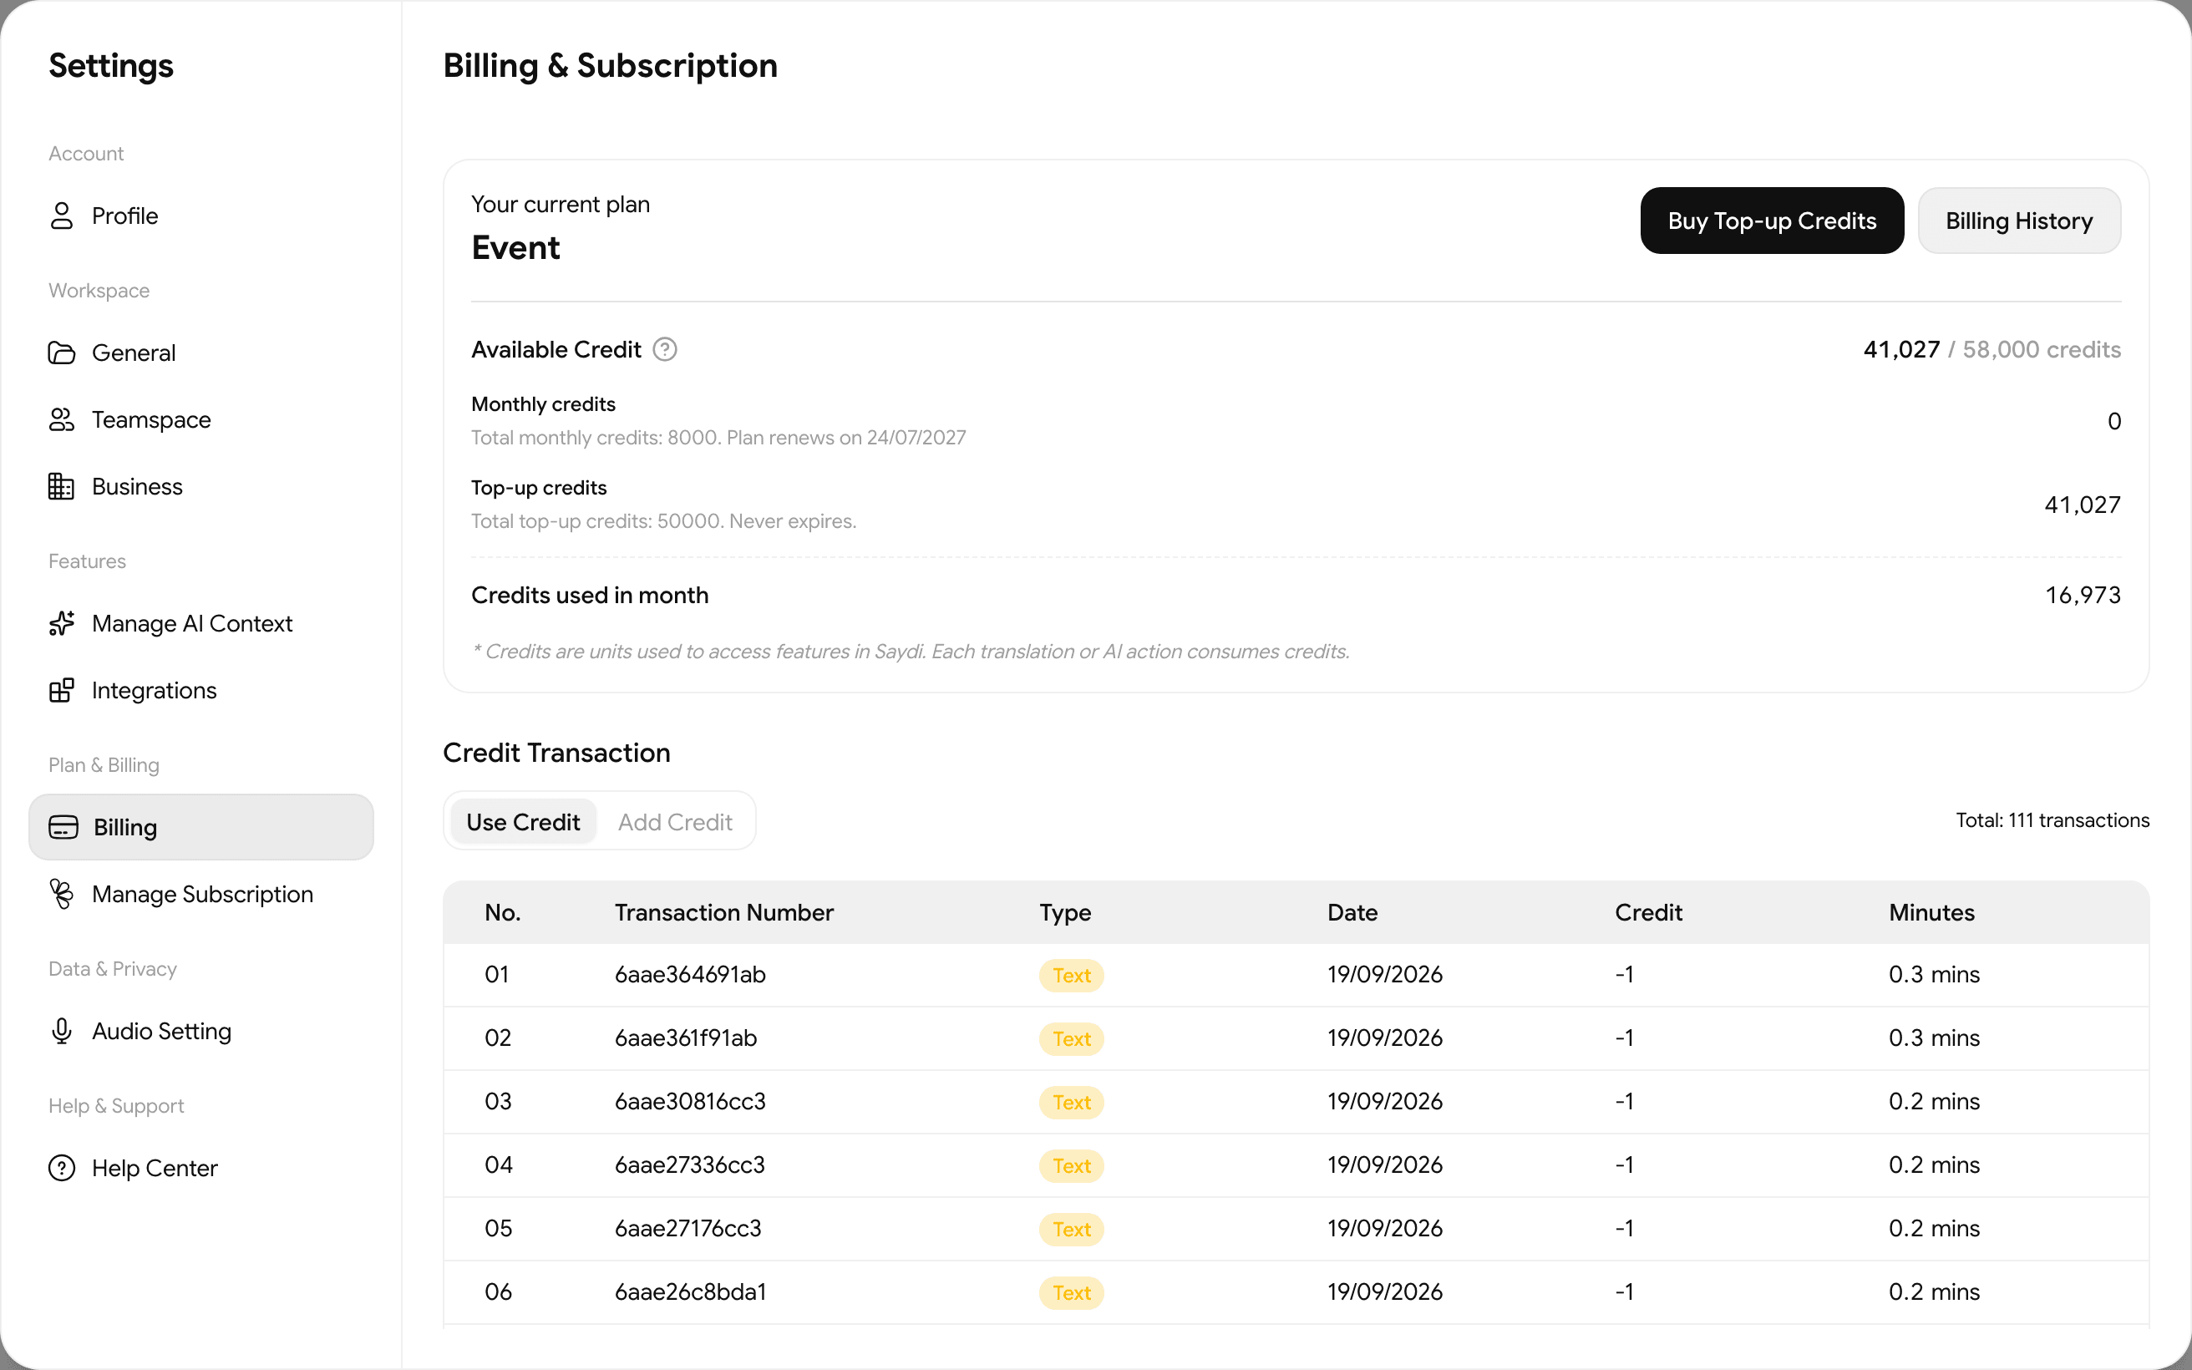The image size is (2192, 1370).
Task: Click the Buy Top-up Credits button
Action: [x=1772, y=221]
